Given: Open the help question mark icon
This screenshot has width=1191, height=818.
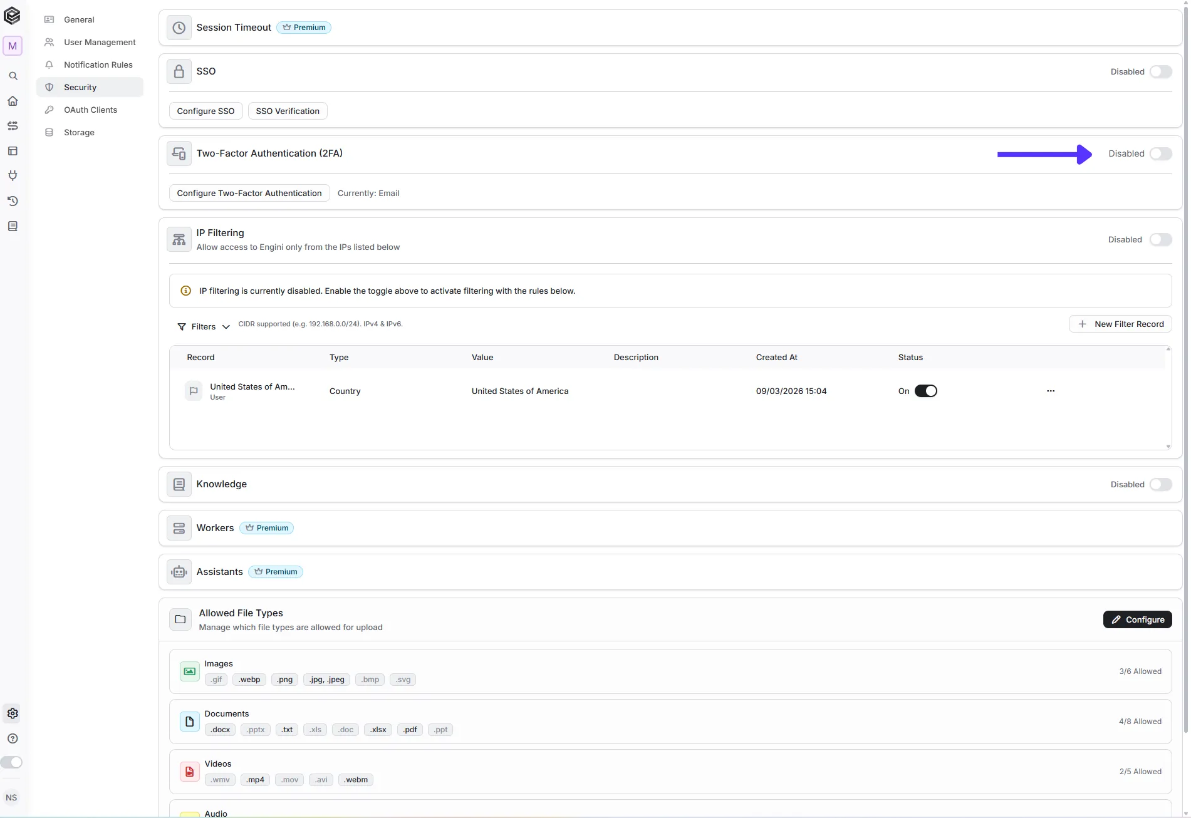Looking at the screenshot, I should pyautogui.click(x=13, y=738).
